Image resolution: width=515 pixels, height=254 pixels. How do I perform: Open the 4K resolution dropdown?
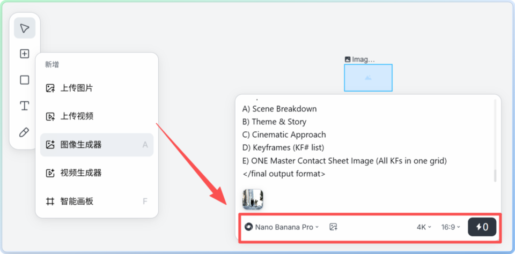[x=424, y=227]
